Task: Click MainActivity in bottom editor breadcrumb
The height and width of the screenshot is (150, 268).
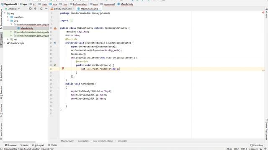Action: tap(67, 141)
